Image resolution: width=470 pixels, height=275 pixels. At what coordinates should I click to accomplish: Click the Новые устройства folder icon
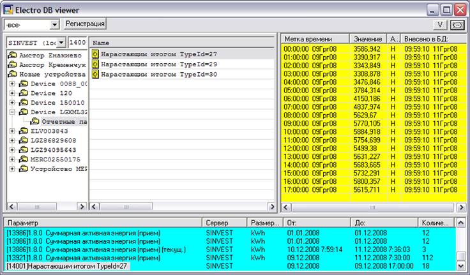[12, 75]
